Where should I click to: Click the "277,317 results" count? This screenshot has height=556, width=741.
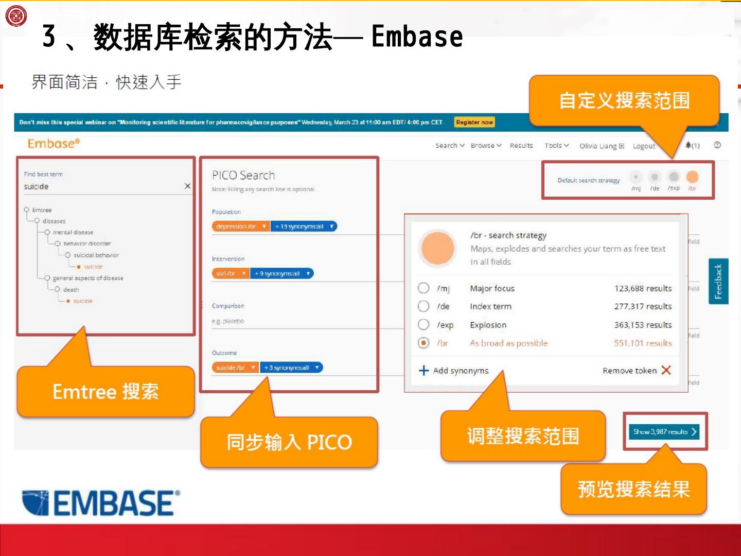point(643,306)
